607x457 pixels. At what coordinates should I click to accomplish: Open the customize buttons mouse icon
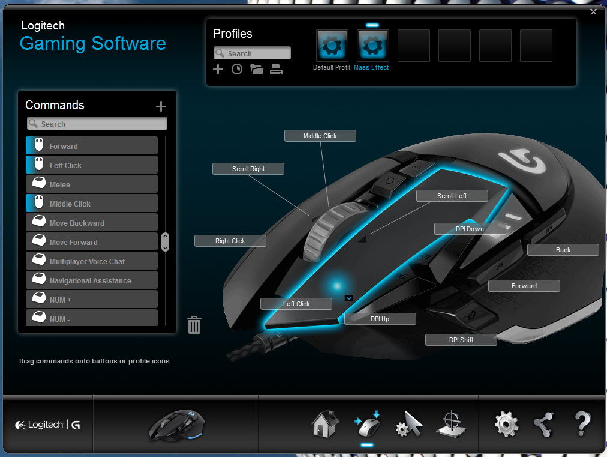coord(367,423)
